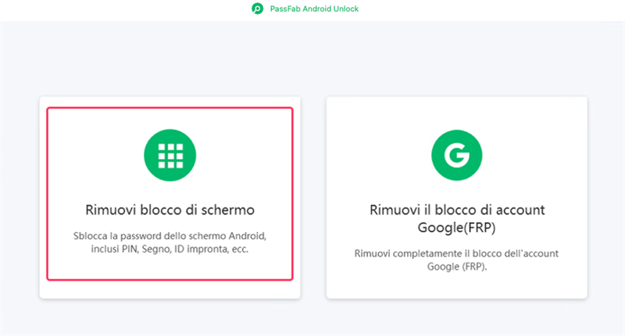Click "Rimuovi il blocco di account" heading line
The height and width of the screenshot is (336, 625).
(456, 210)
